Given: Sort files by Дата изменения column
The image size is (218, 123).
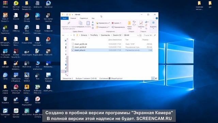Looking at the screenshot, I should tap(115, 40).
